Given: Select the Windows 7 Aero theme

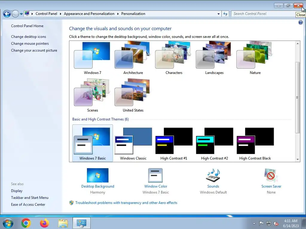Looking at the screenshot, I should click(92, 58).
